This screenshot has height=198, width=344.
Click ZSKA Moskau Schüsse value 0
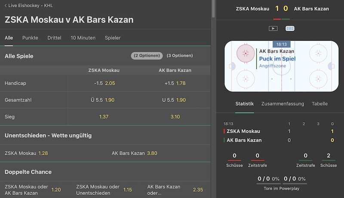[x=234, y=156]
